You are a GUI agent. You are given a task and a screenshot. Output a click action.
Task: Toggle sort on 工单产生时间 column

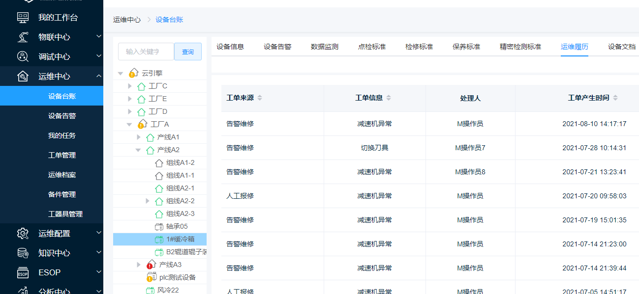615,98
